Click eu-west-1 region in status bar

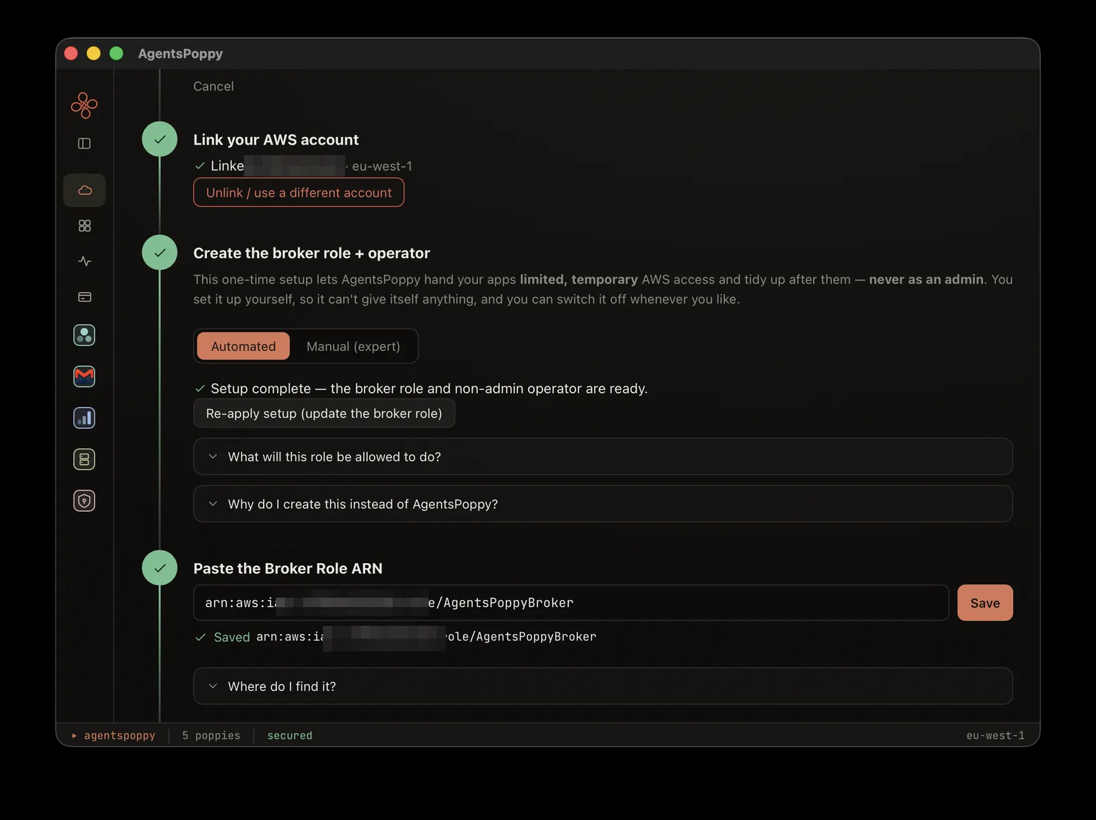click(995, 735)
